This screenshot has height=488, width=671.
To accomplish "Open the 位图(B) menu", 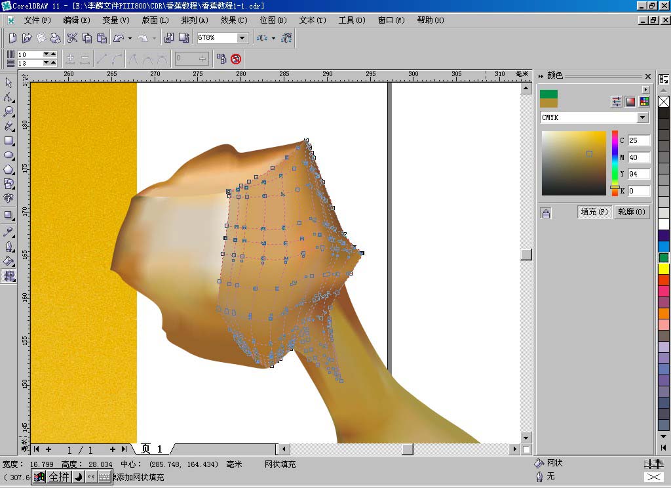I will coord(273,20).
